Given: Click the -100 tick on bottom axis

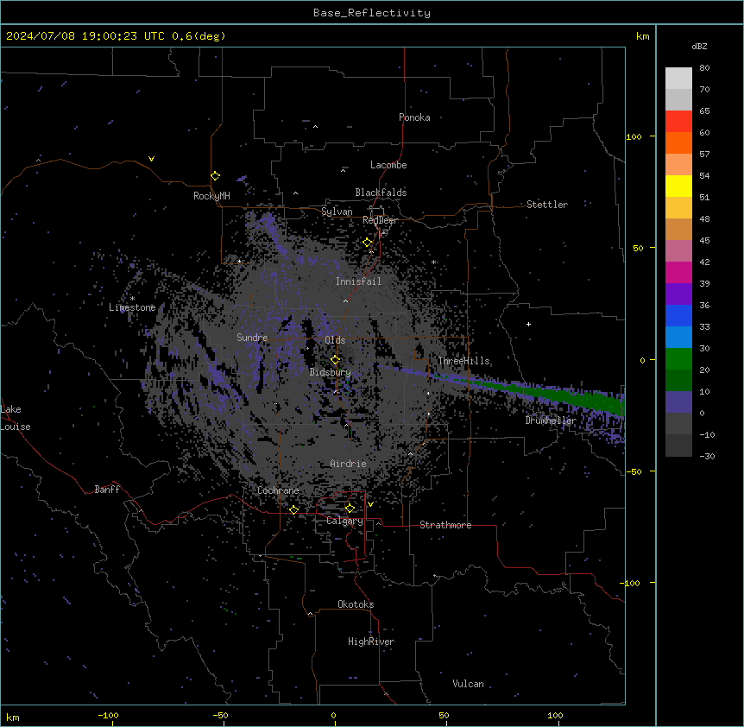Looking at the screenshot, I should pos(108,715).
